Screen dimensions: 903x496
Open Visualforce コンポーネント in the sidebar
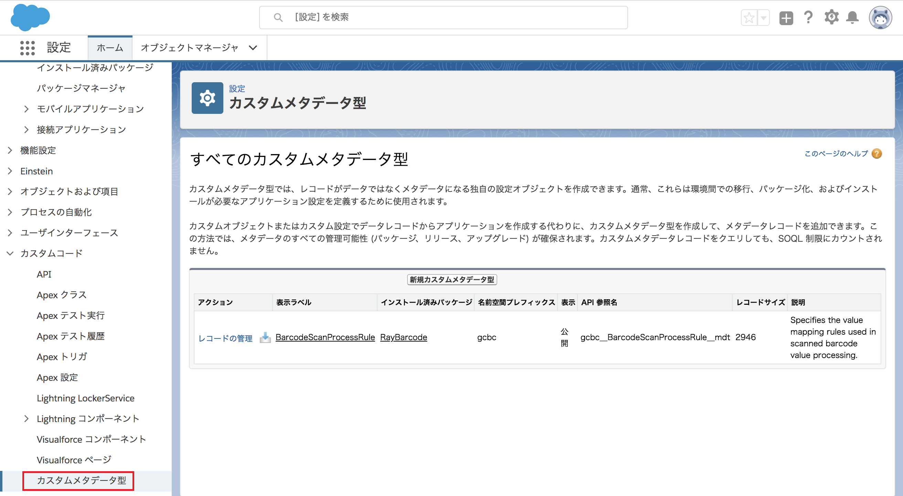[92, 439]
